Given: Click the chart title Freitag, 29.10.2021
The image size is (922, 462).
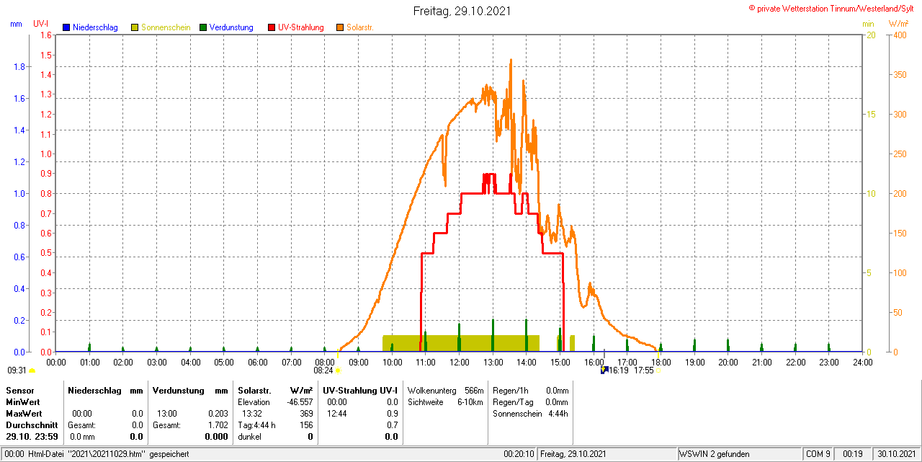Looking at the screenshot, I should (461, 11).
